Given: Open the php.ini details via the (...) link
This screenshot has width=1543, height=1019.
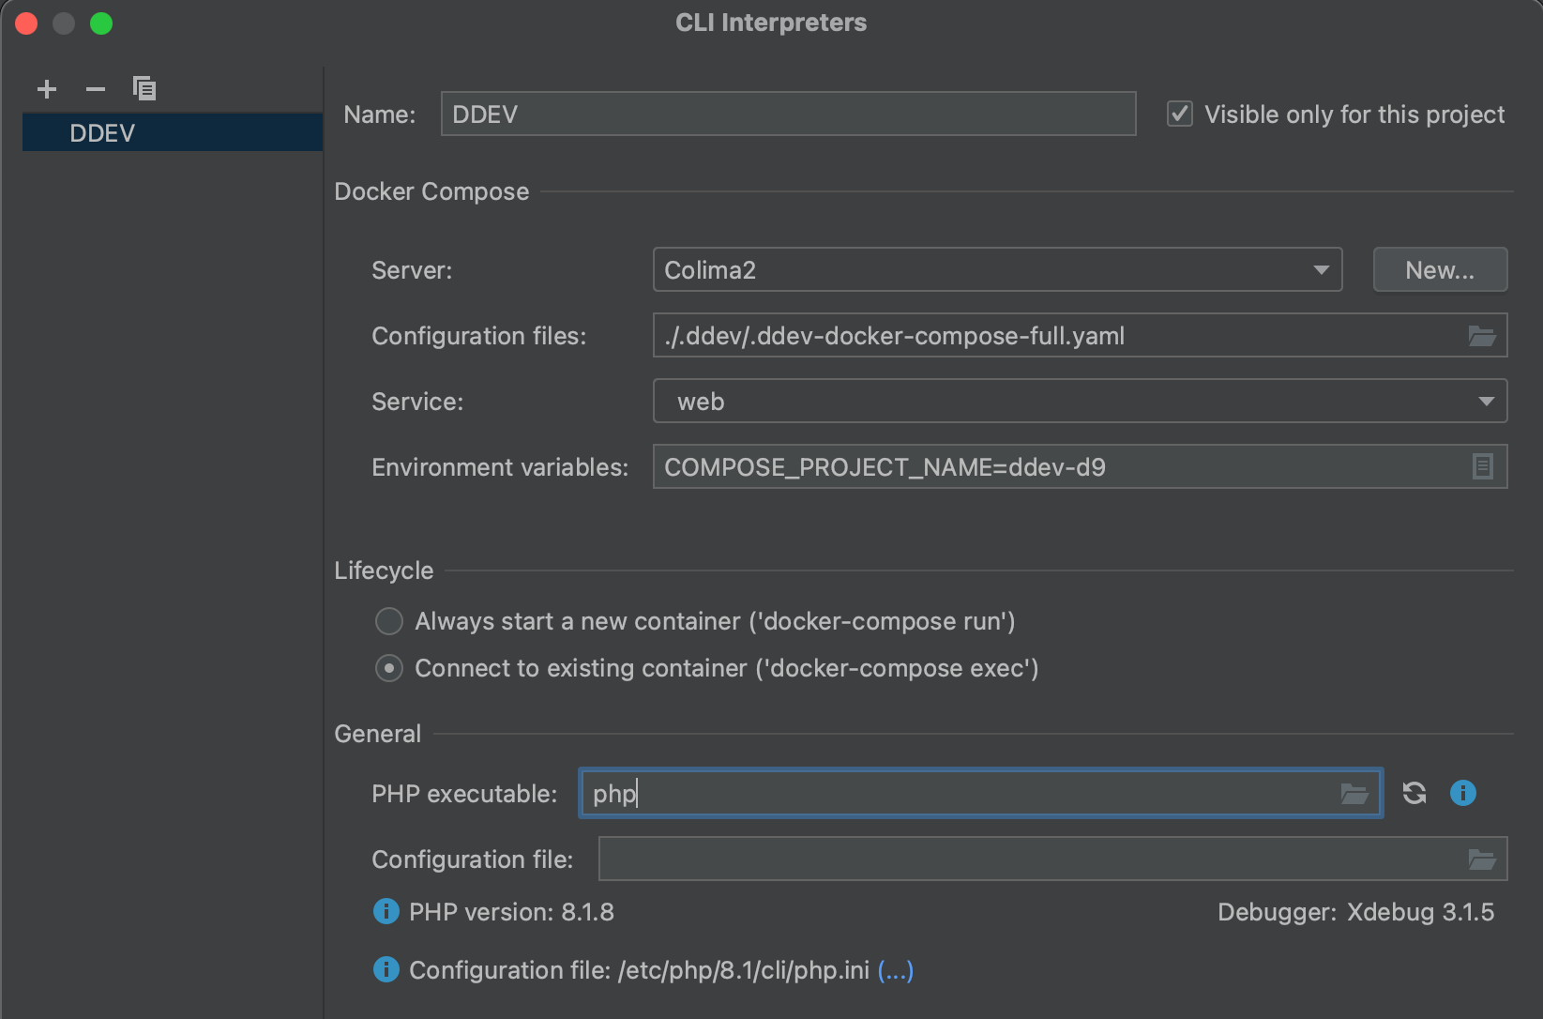Looking at the screenshot, I should pos(895,970).
